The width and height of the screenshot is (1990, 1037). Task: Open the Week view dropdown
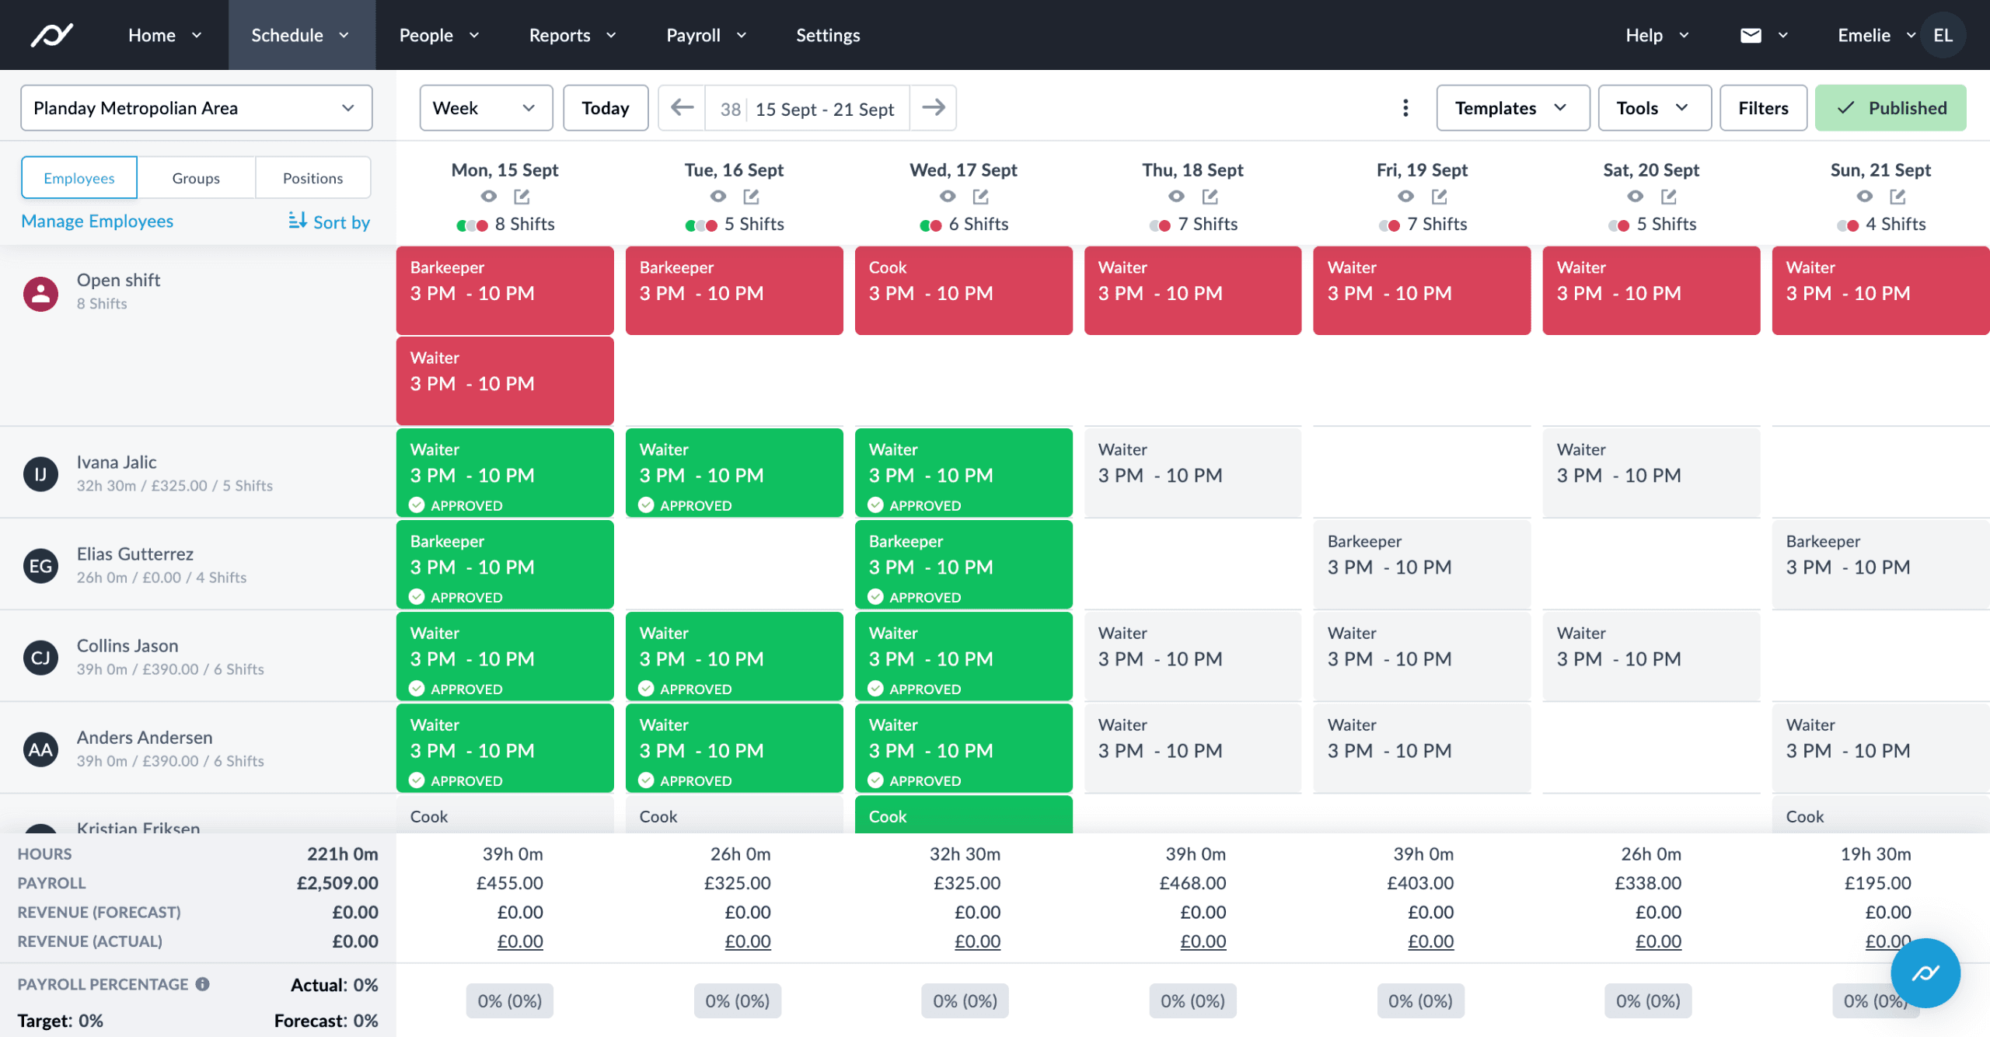(x=485, y=108)
